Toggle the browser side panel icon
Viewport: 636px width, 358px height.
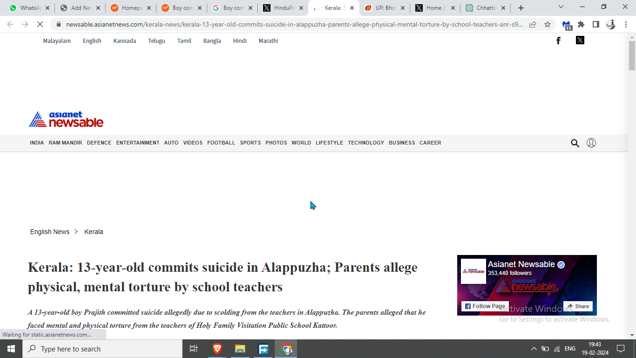(x=595, y=24)
